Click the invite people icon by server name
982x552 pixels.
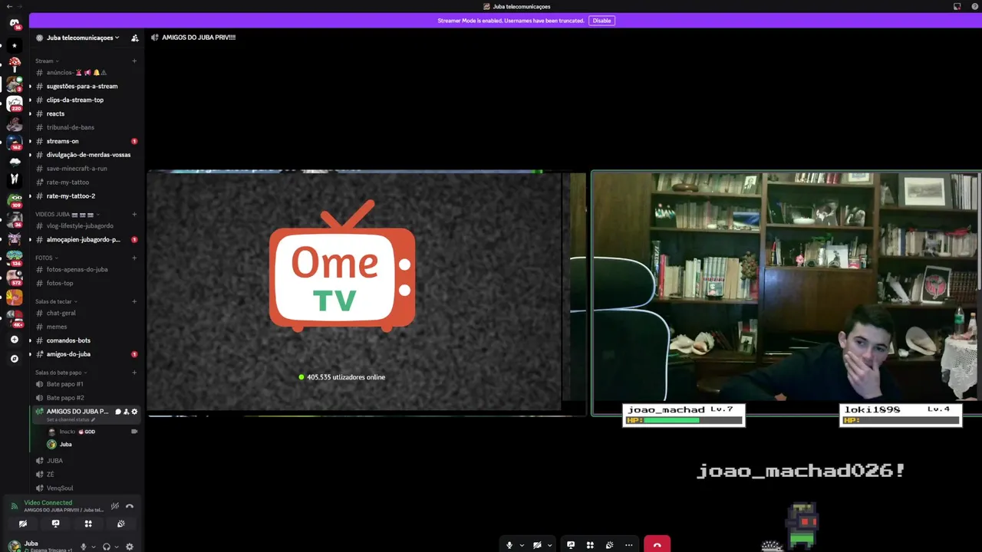135,38
